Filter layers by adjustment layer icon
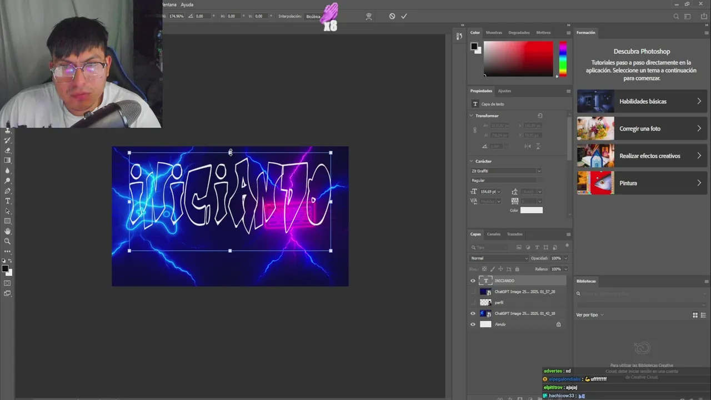711x400 pixels. 528,247
